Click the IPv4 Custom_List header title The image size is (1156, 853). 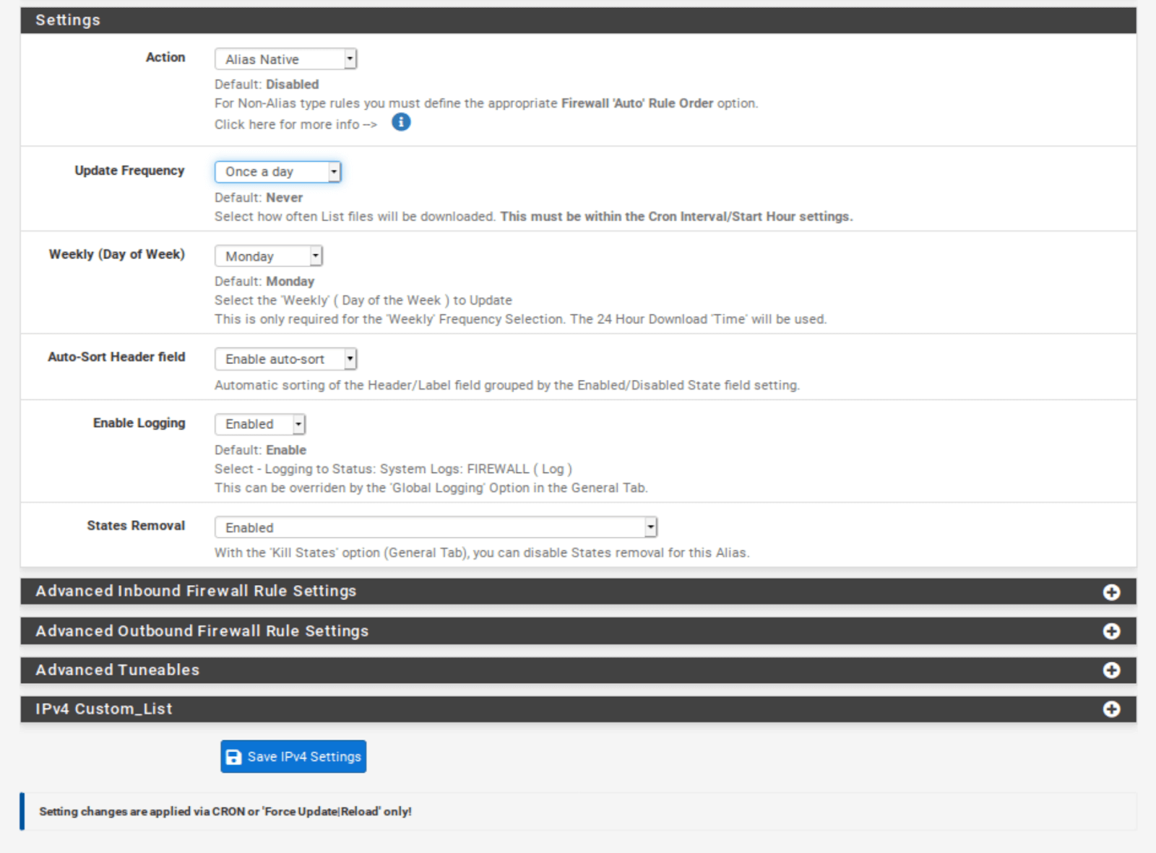click(104, 709)
